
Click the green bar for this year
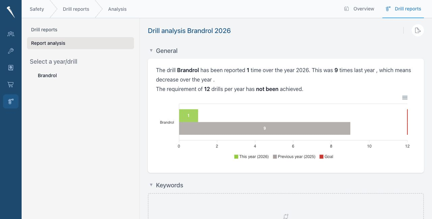pyautogui.click(x=188, y=116)
